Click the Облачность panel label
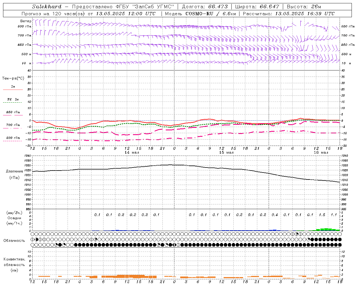The width and height of the screenshot is (356, 284). point(14,241)
